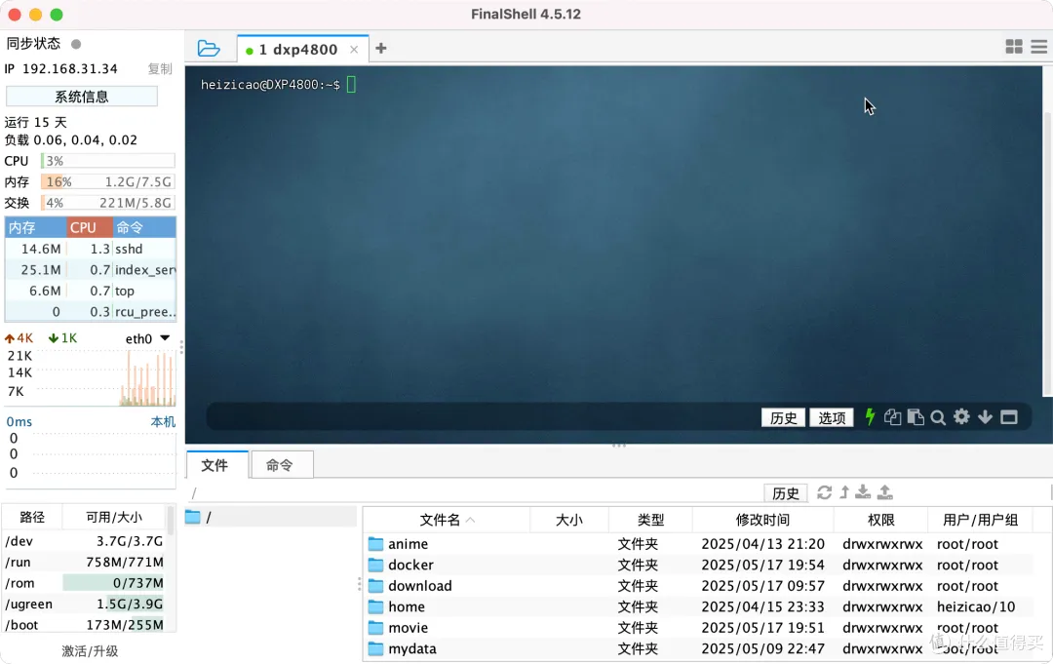
Task: Close the dxp4800 session tab
Action: 354,50
